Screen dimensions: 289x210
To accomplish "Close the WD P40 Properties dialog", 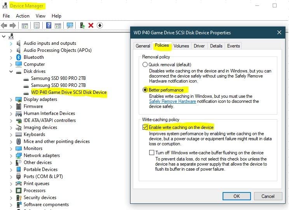I will [x=279, y=33].
